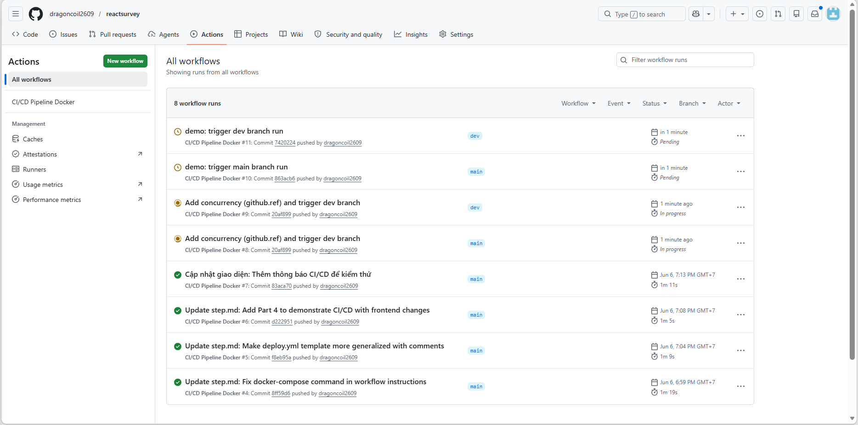The width and height of the screenshot is (858, 425).
Task: Click the page vertical scrollbar
Action: coord(852,184)
